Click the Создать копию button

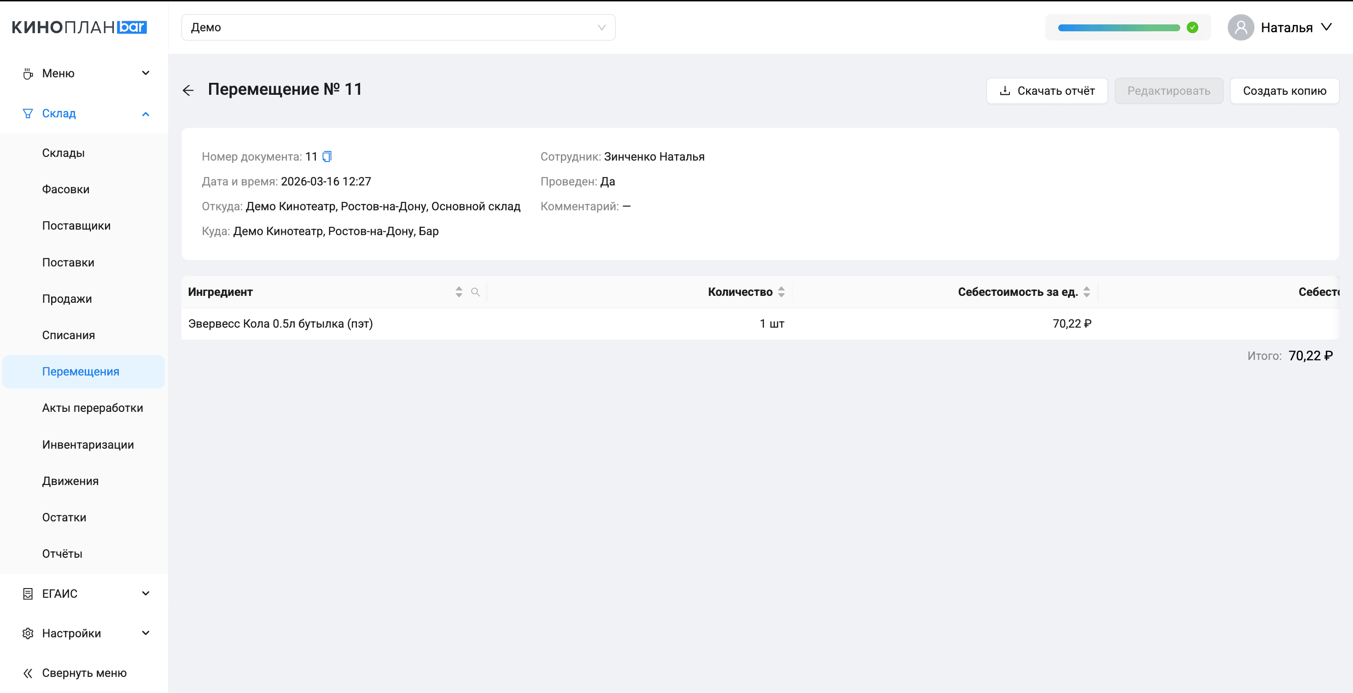(1283, 91)
